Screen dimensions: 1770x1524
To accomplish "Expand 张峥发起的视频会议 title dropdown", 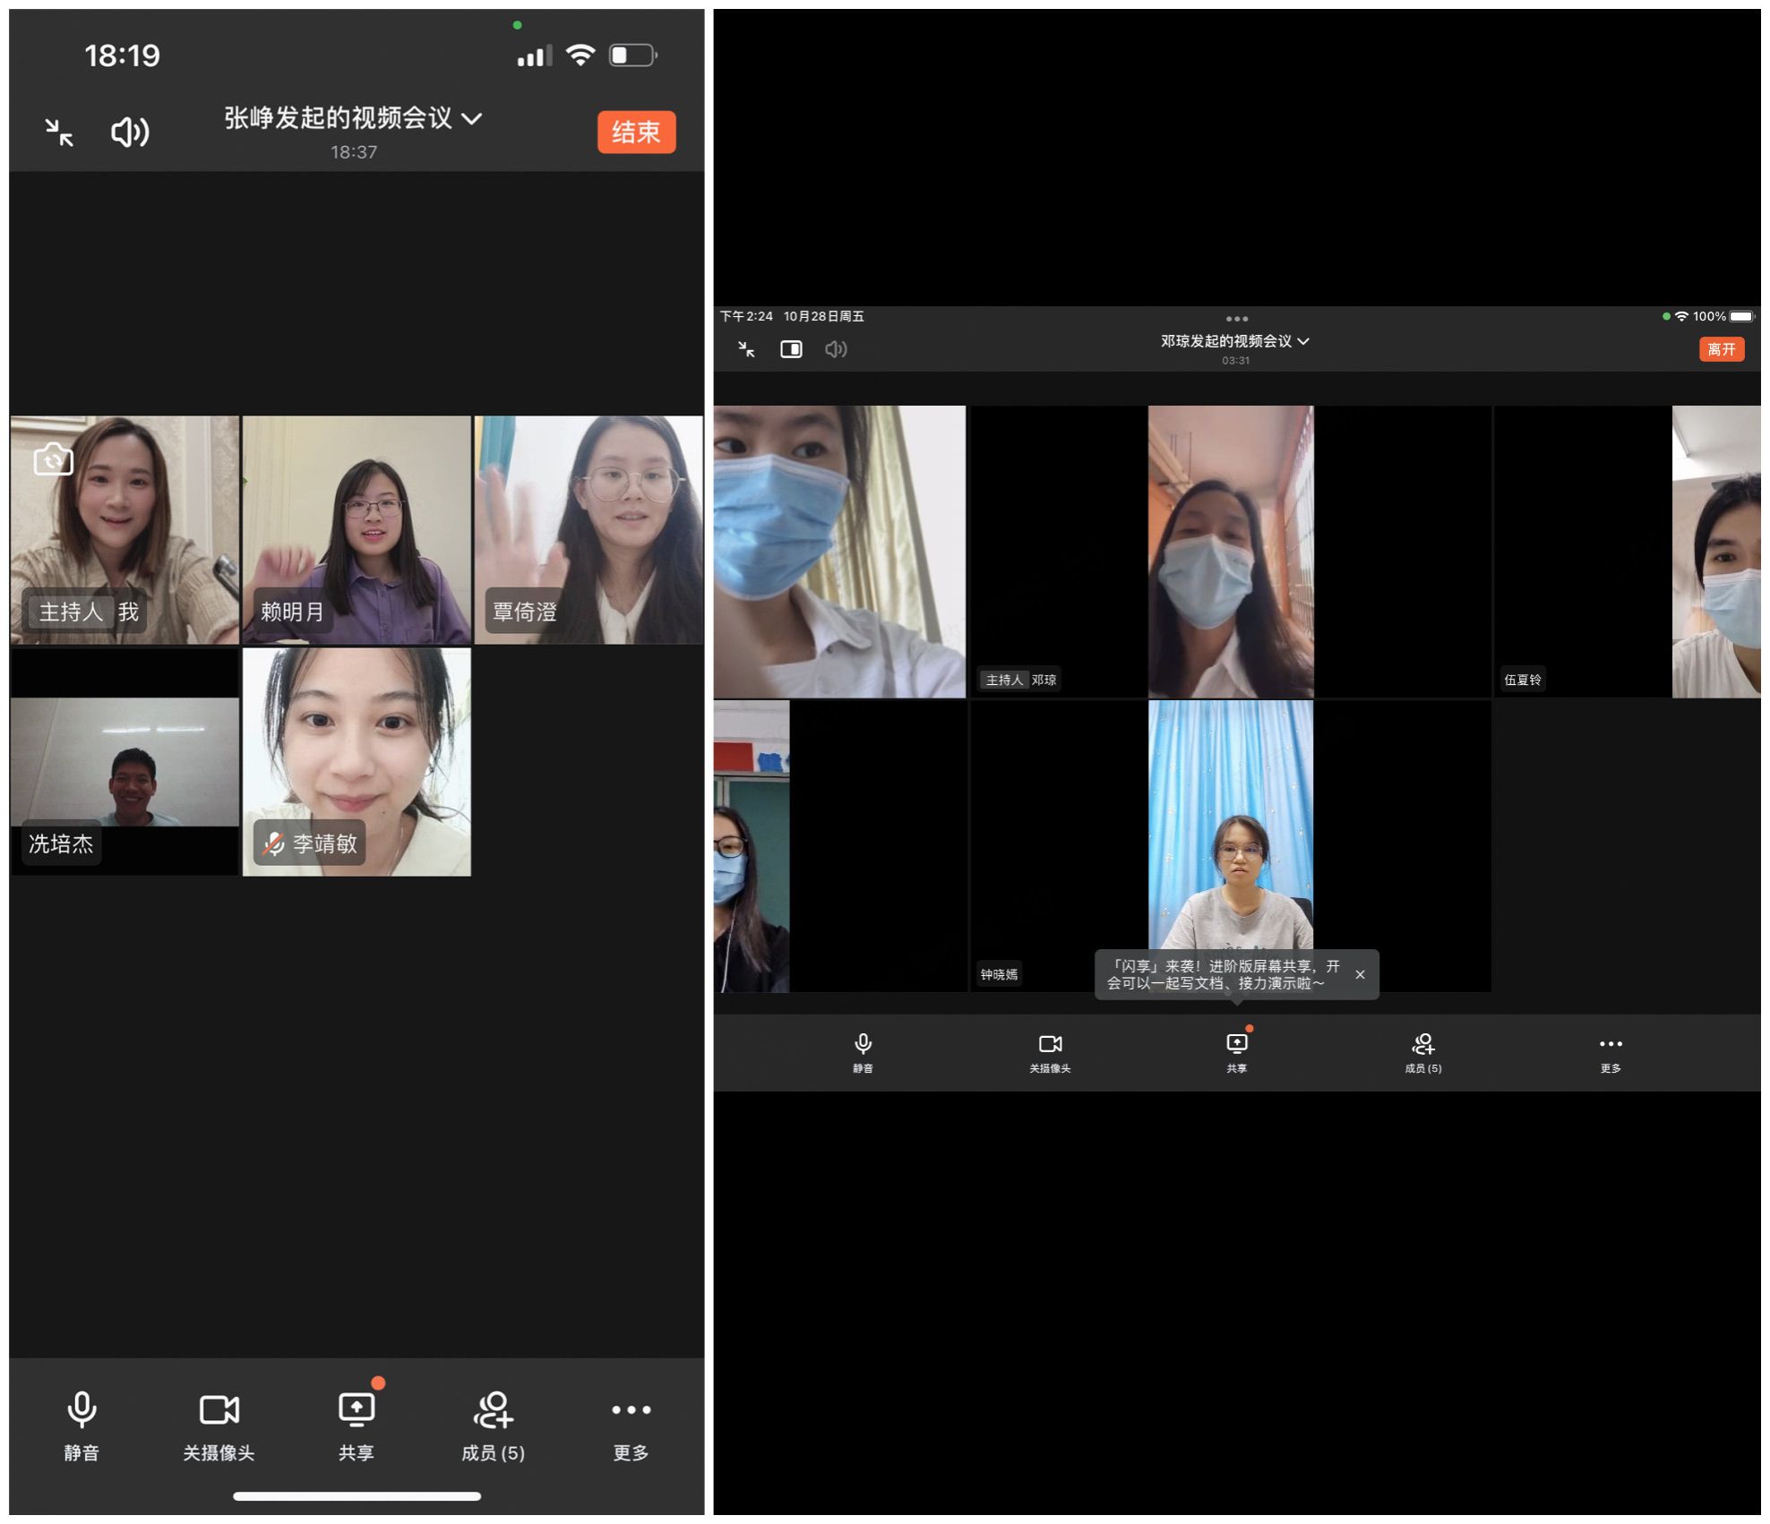I will click(x=354, y=118).
